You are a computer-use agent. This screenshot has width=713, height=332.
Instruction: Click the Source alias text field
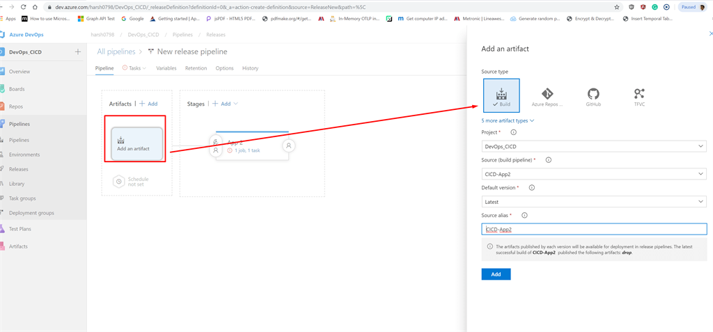594,229
